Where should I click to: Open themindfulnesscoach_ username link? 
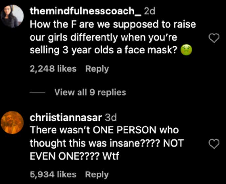click(85, 11)
